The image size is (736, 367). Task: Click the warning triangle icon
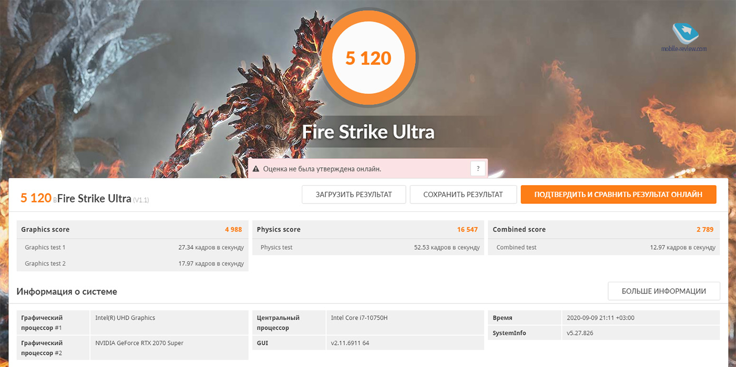[x=256, y=169]
